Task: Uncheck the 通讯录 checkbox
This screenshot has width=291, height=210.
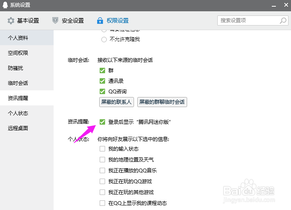Action: (102, 81)
